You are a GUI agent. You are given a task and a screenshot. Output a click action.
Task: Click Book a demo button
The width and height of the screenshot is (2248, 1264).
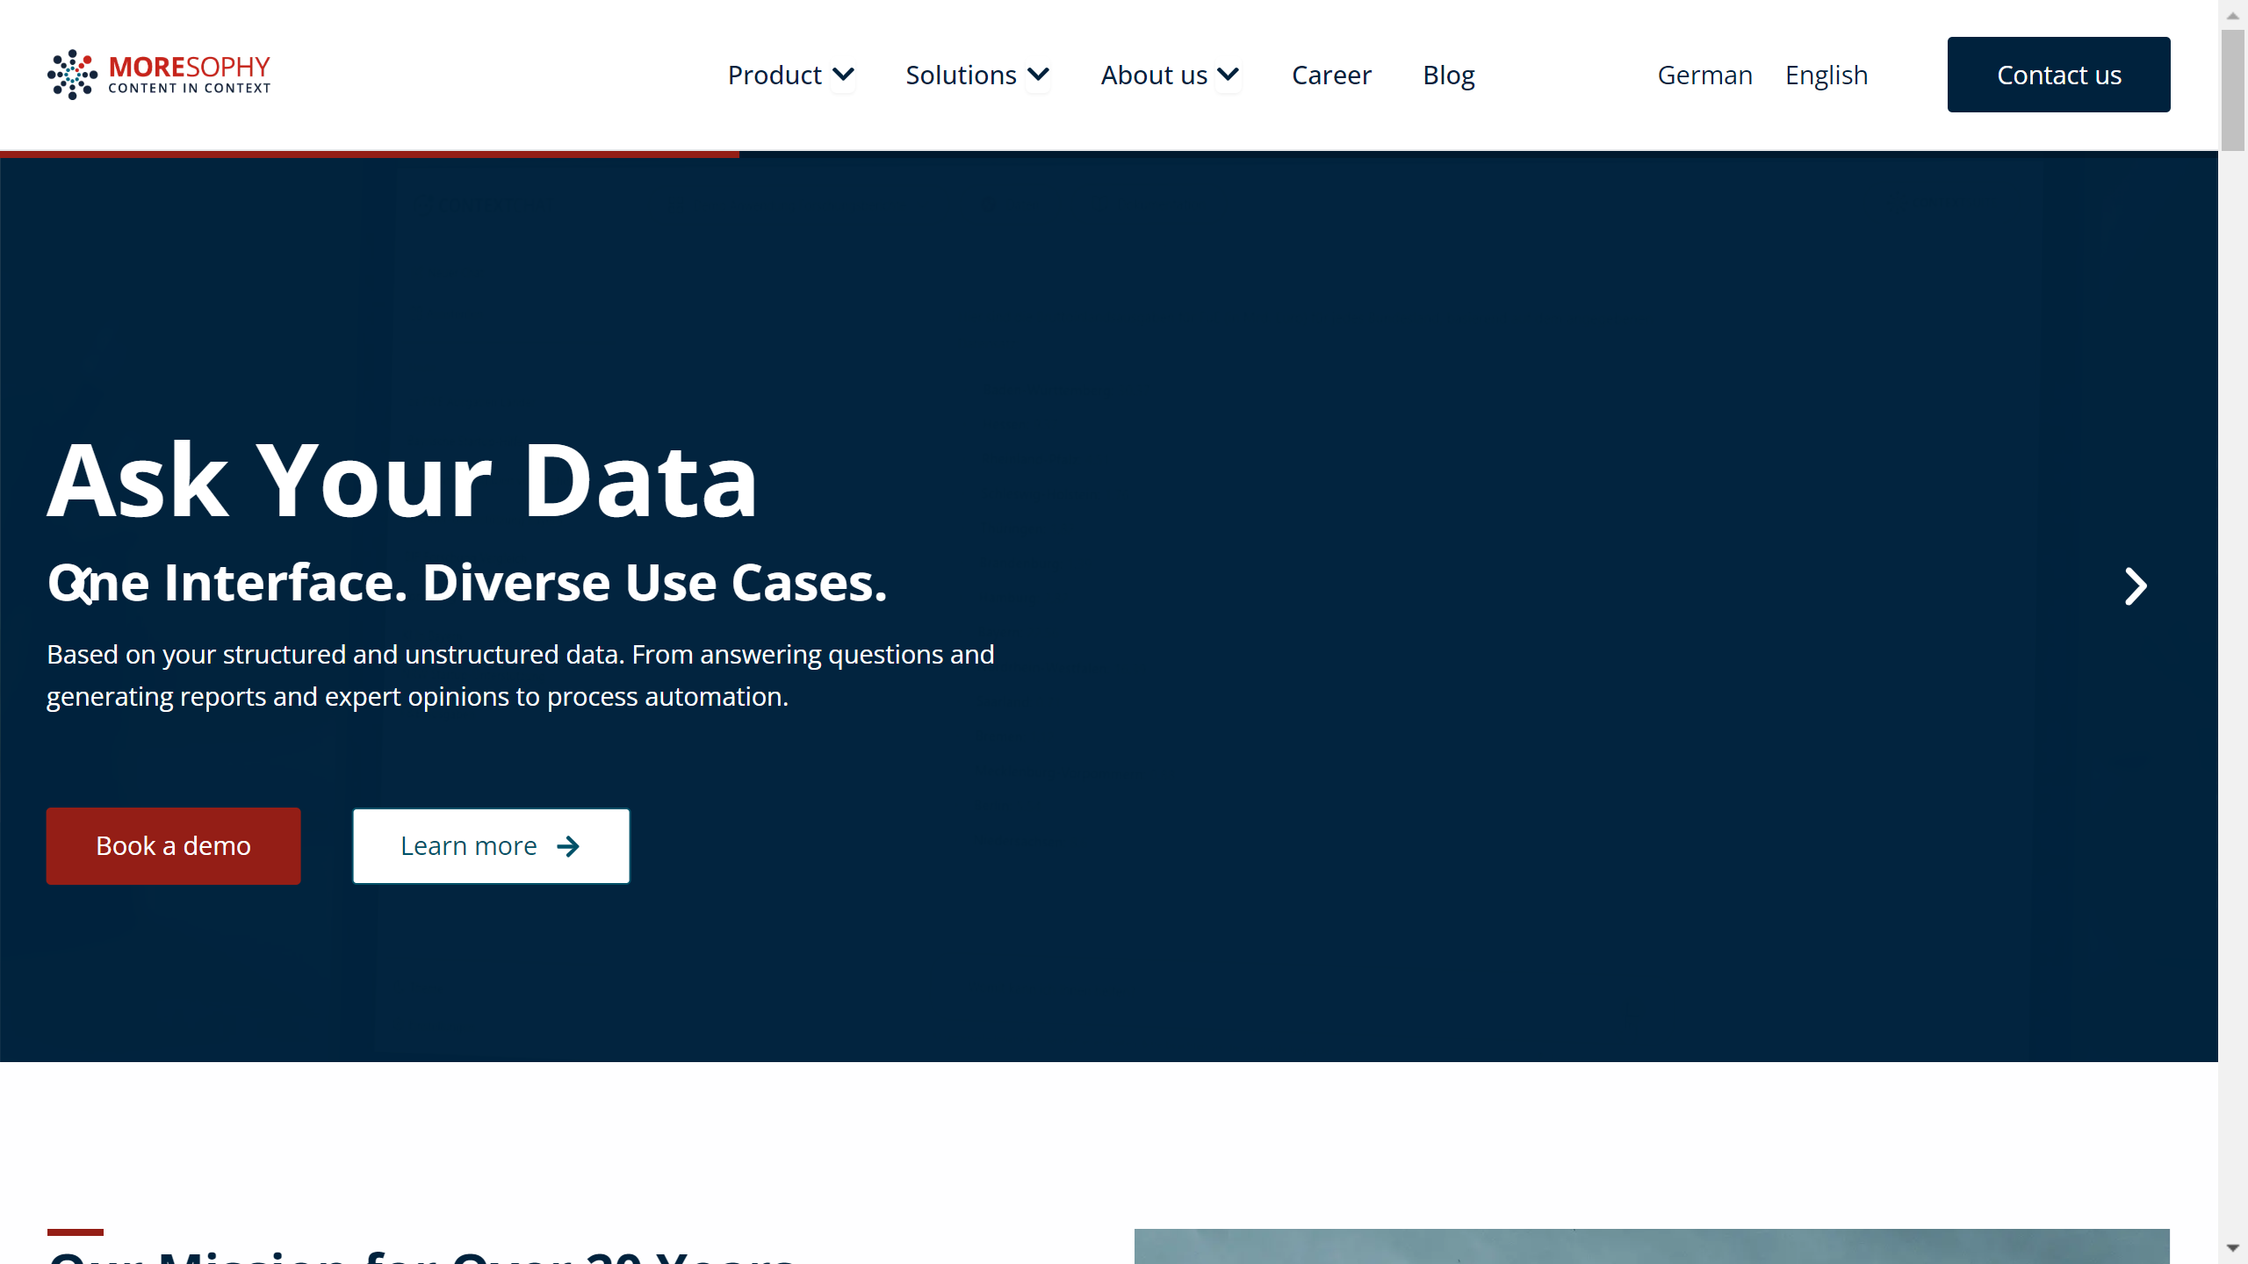[x=173, y=845]
